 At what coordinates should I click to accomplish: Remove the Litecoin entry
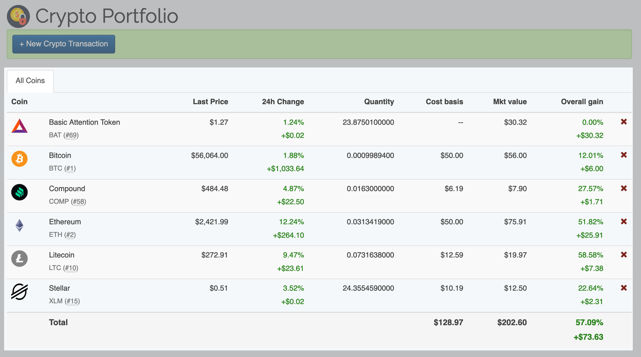coord(624,255)
